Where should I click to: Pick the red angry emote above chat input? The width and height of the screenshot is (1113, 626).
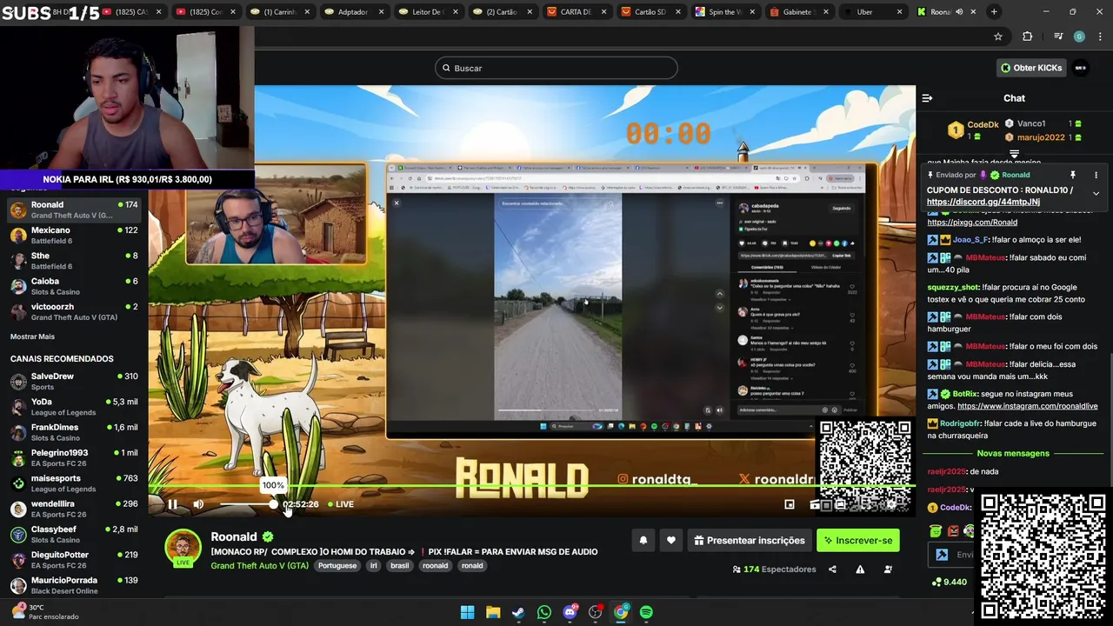[x=953, y=531]
